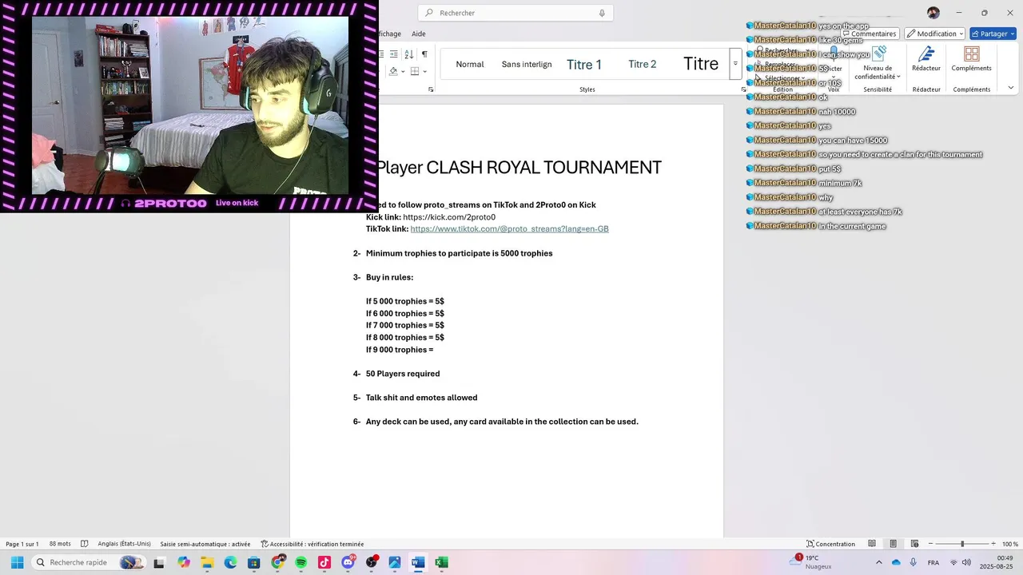The width and height of the screenshot is (1023, 575).
Task: Click the account profile picture
Action: pyautogui.click(x=933, y=13)
